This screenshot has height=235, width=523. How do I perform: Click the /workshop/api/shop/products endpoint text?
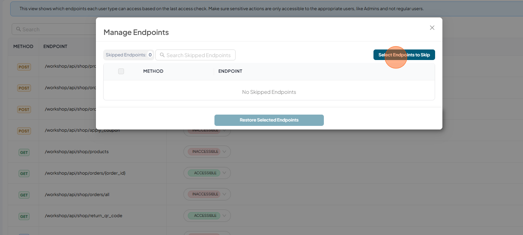(x=77, y=152)
